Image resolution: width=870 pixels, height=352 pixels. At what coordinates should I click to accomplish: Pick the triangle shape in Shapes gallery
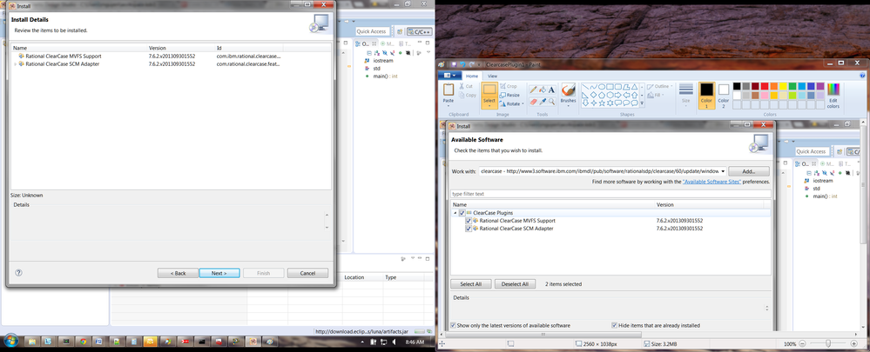(634, 87)
